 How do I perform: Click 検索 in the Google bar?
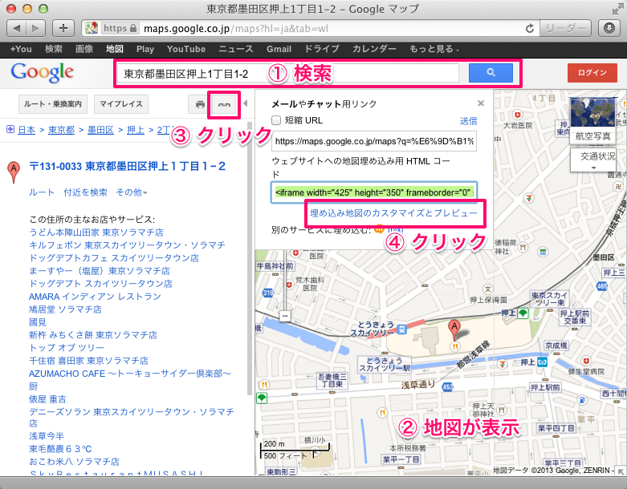pyautogui.click(x=54, y=49)
